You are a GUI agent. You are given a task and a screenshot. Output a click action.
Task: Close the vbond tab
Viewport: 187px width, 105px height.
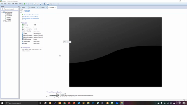point(46,8)
